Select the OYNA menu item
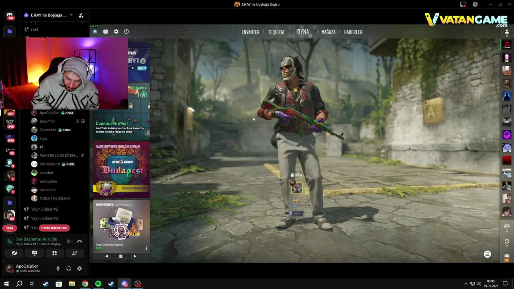Screen dimensions: 514x289 click(303, 32)
